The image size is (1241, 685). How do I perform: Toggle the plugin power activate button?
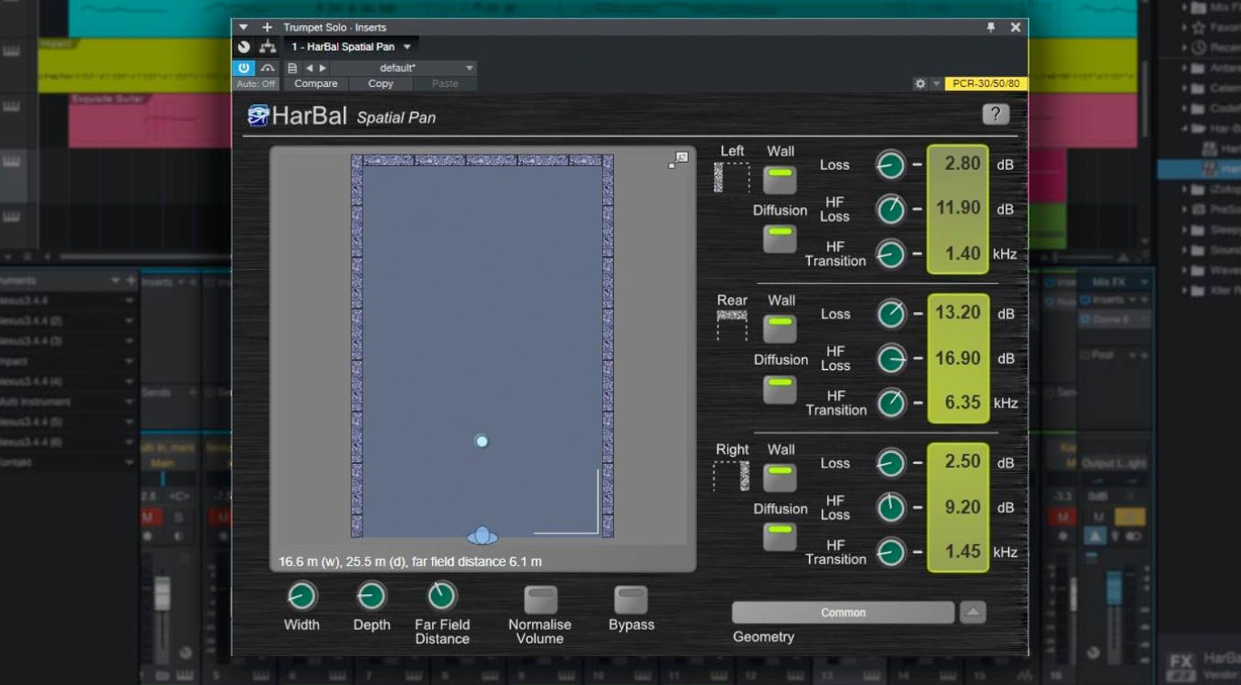point(243,68)
